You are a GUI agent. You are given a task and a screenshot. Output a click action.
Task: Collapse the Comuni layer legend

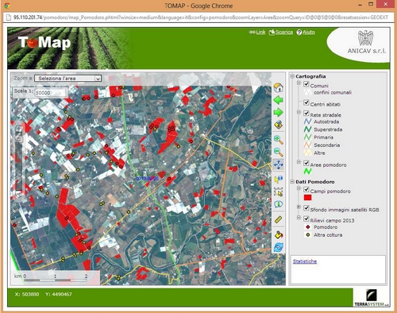pyautogui.click(x=299, y=83)
